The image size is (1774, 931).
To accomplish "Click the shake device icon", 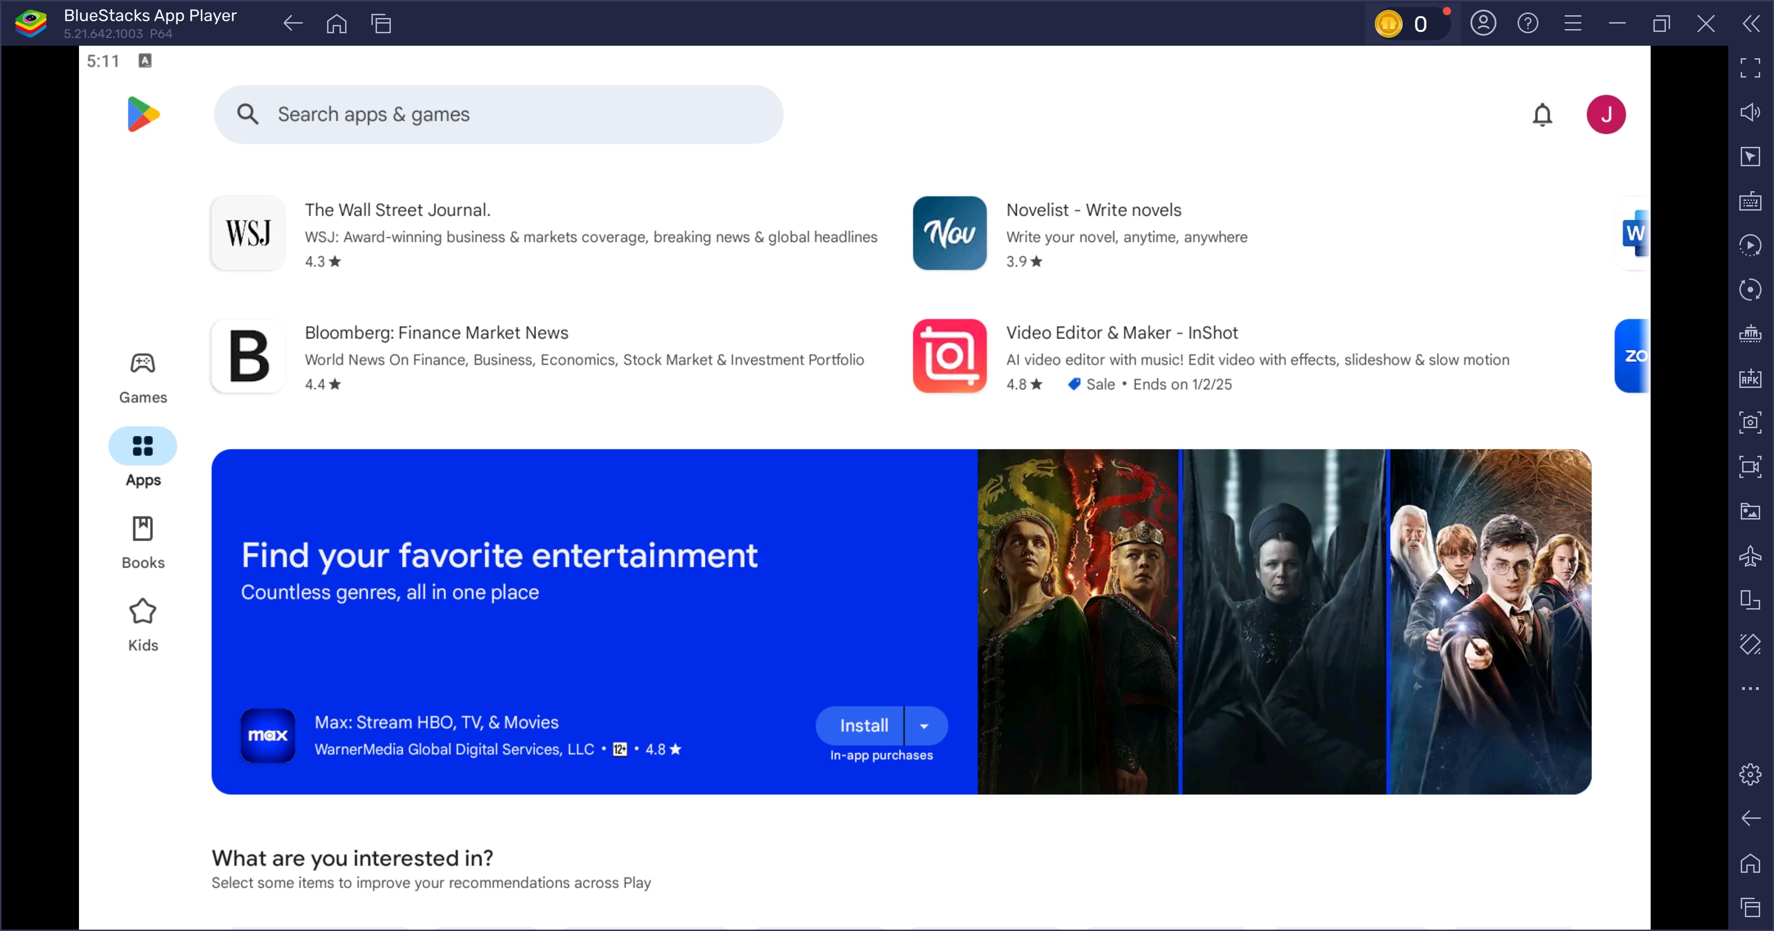I will (1750, 644).
